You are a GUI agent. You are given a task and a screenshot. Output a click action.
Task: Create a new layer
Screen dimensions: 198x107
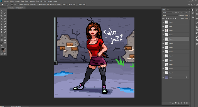click(184, 103)
